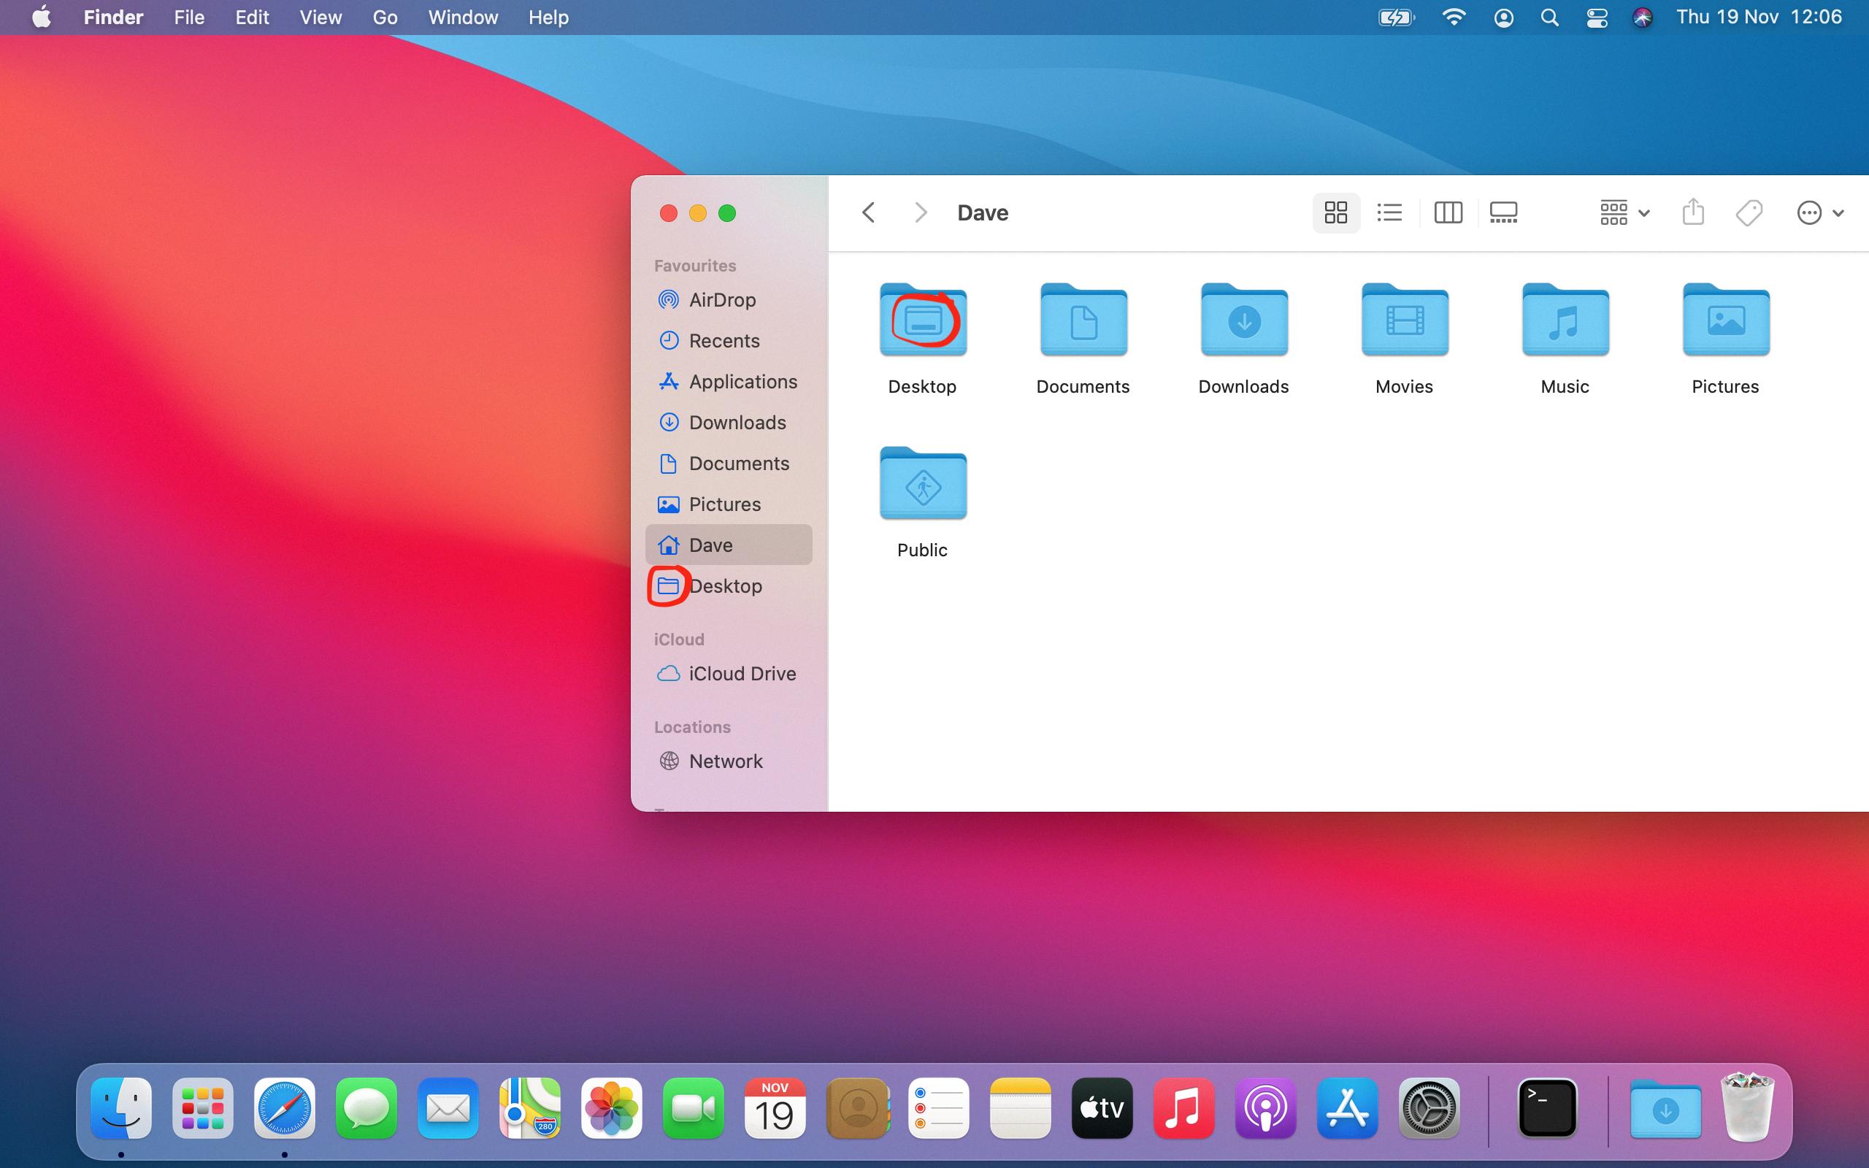1869x1168 pixels.
Task: Open the Music folder
Action: pyautogui.click(x=1565, y=320)
